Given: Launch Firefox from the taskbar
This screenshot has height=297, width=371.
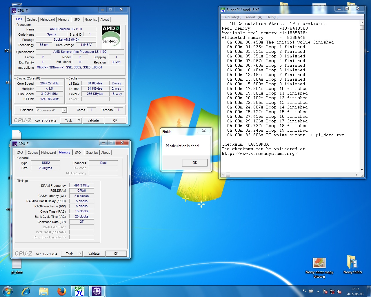Looking at the screenshot, I should (x=61, y=291).
